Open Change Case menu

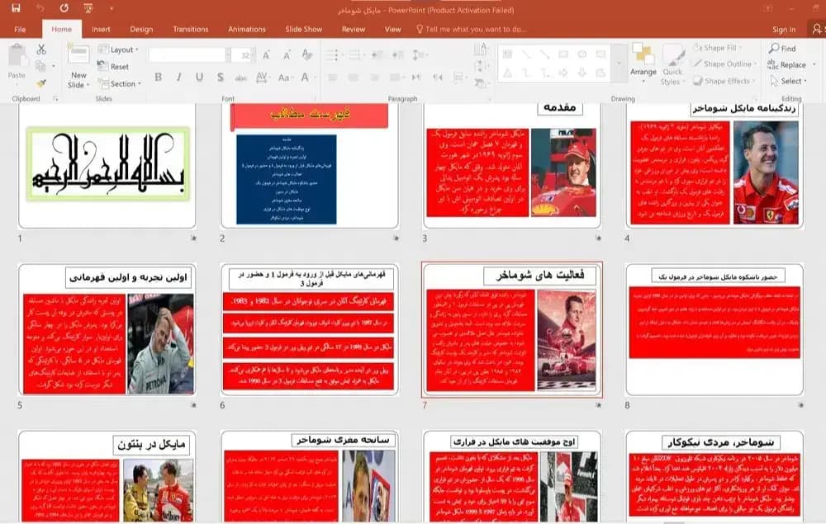click(x=284, y=78)
